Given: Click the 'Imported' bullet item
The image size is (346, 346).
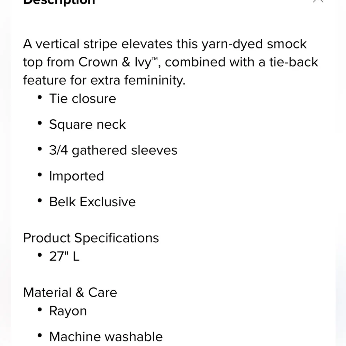Looking at the screenshot, I should [x=76, y=176].
